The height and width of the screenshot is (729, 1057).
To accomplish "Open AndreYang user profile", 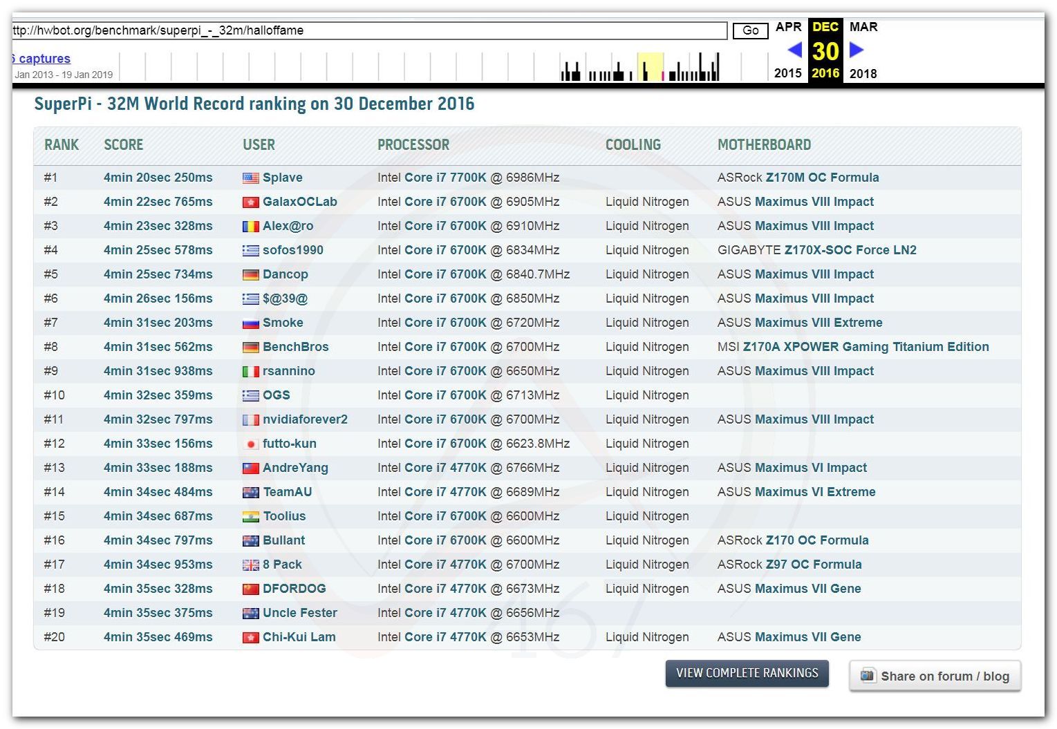I will click(x=295, y=468).
